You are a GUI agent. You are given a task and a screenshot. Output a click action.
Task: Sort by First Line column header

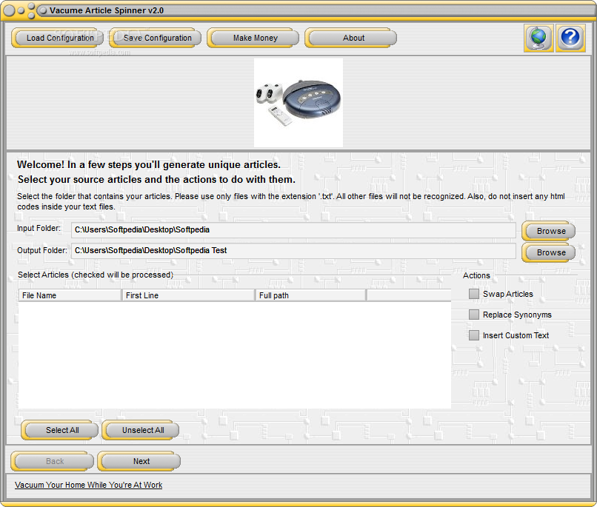click(188, 295)
